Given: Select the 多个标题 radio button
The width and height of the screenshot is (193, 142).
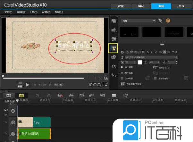Looking at the screenshot, I should pos(122,67).
